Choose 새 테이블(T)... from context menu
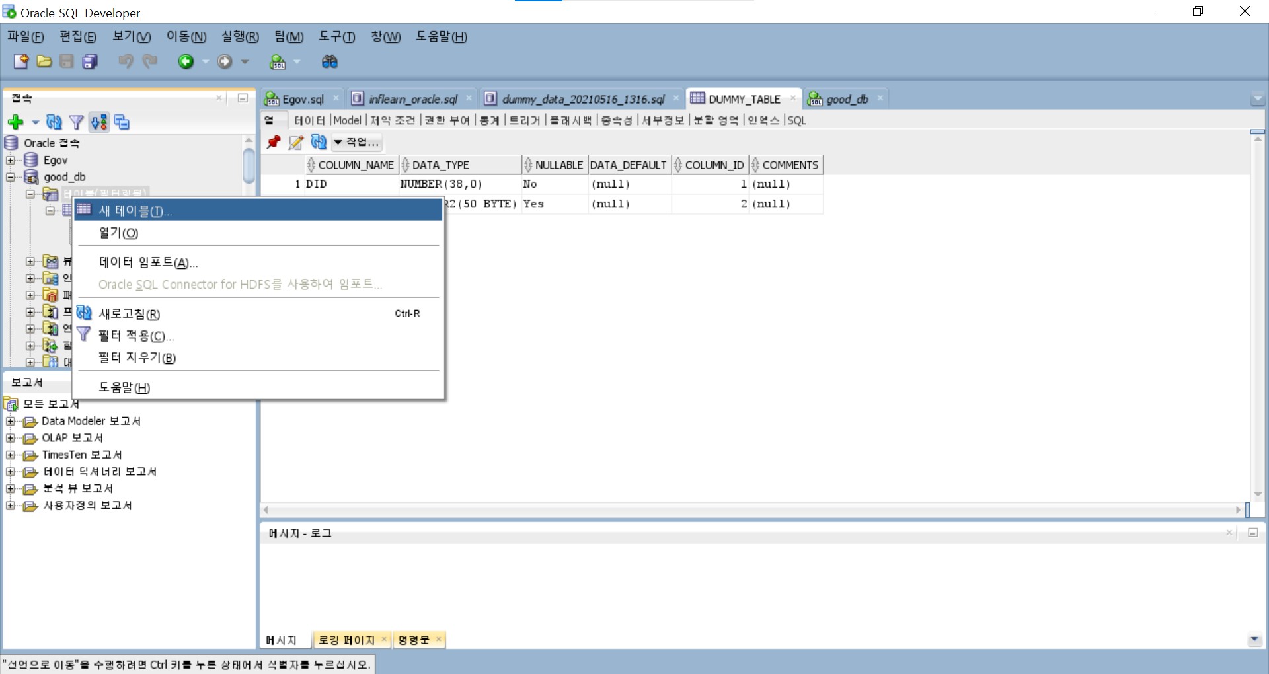 point(258,211)
